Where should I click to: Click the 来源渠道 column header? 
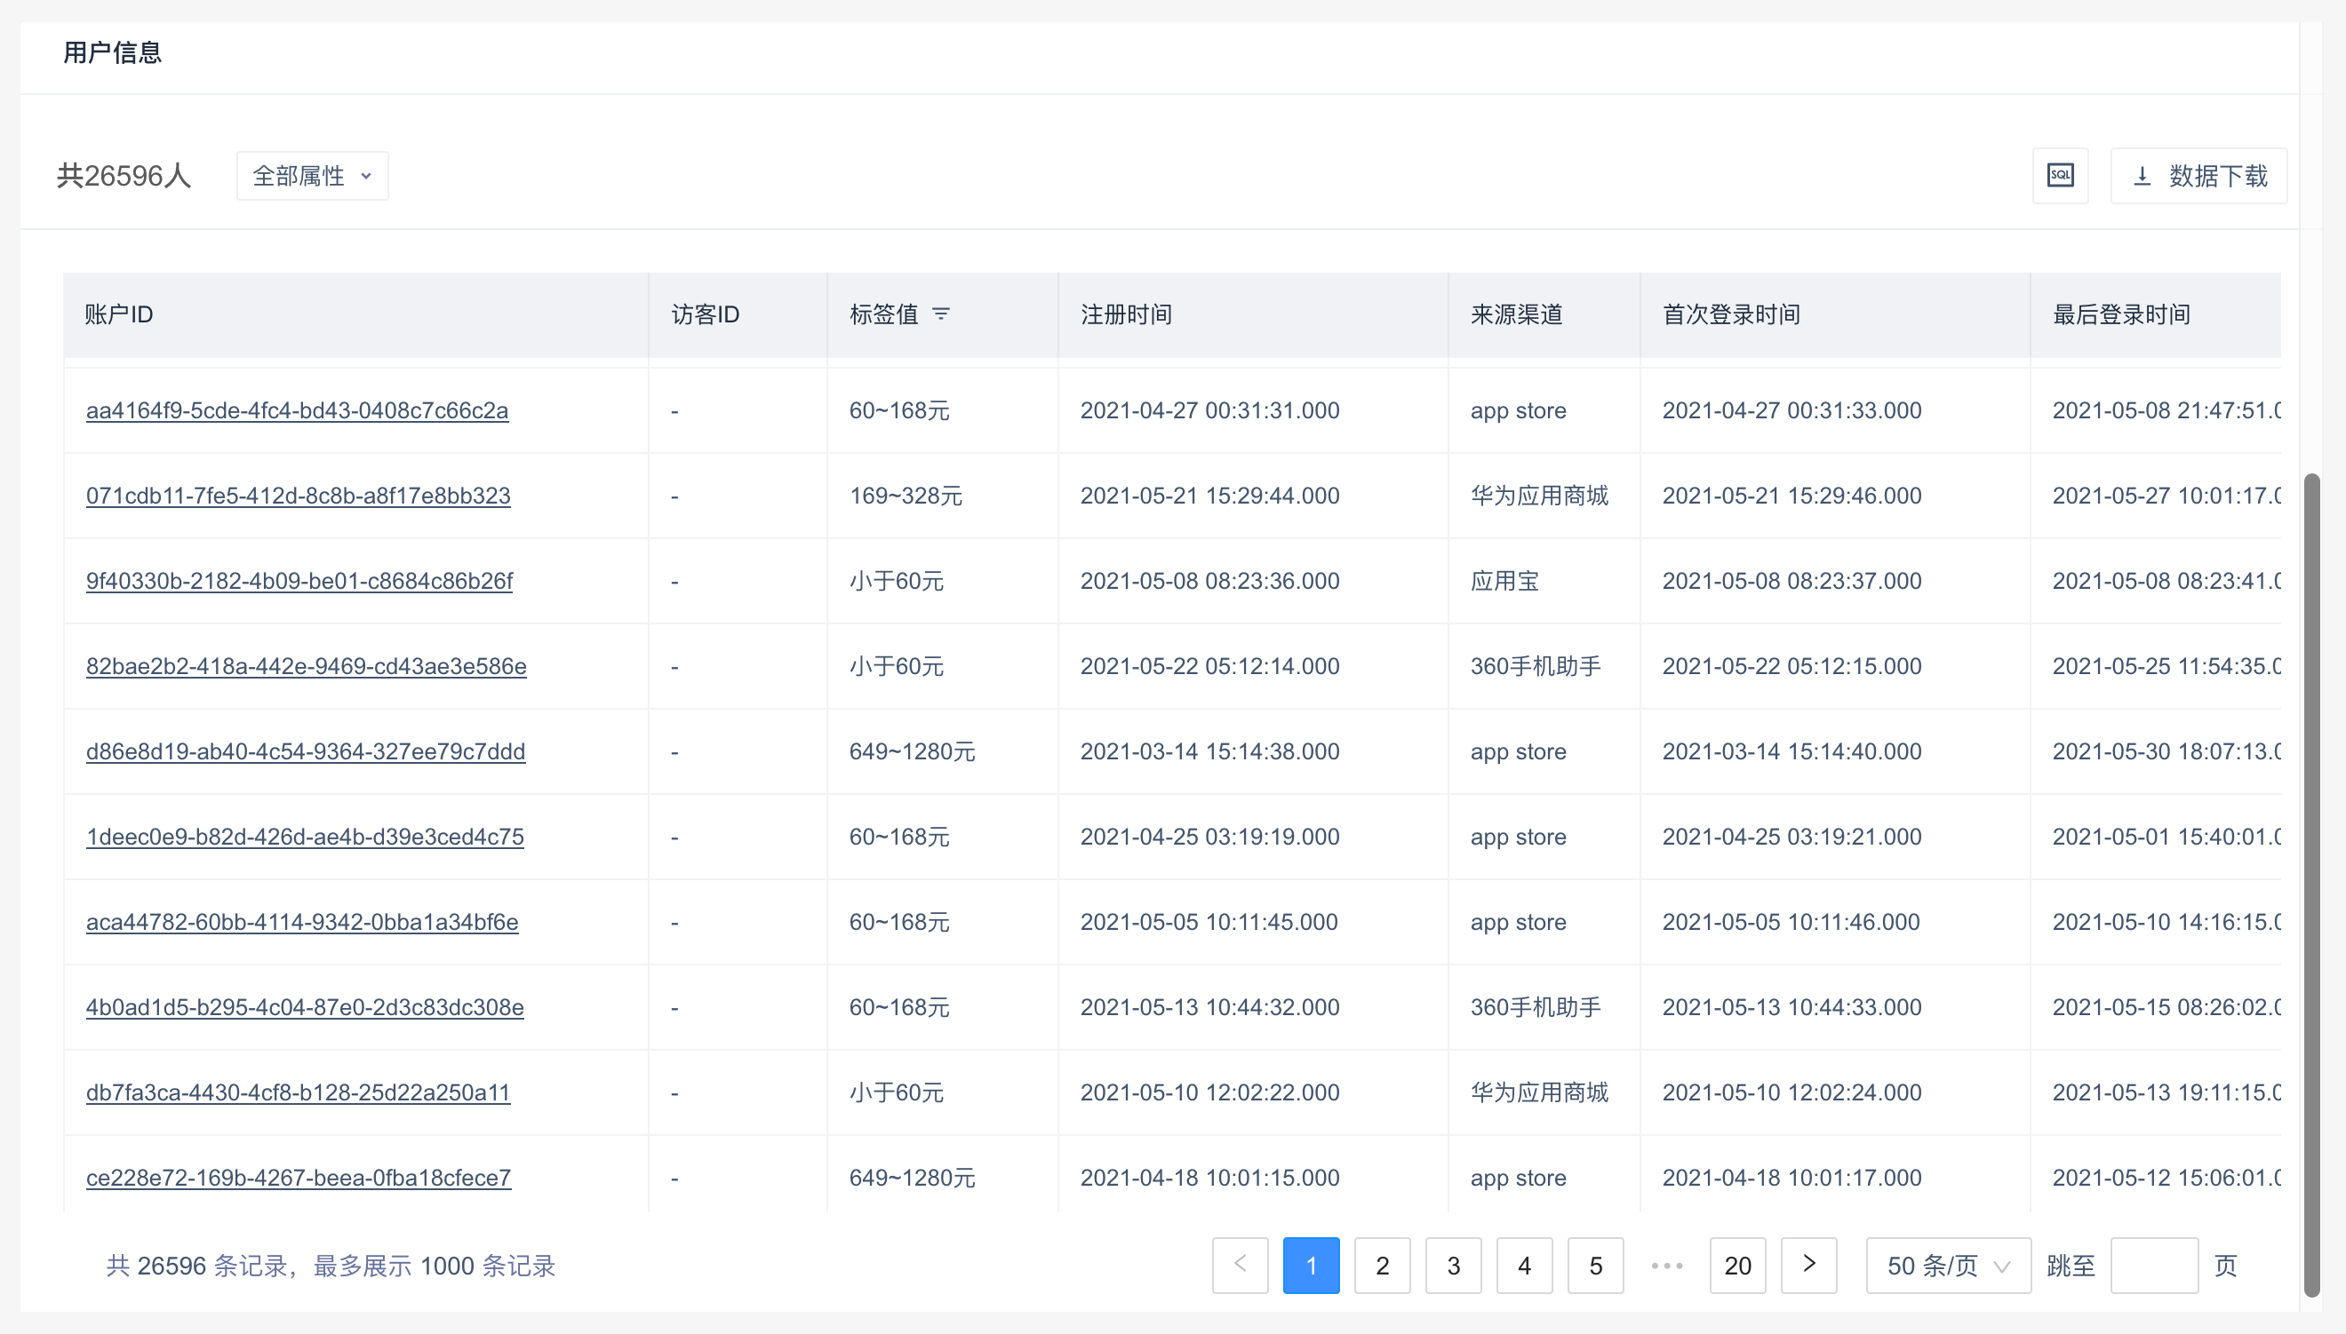pos(1516,314)
